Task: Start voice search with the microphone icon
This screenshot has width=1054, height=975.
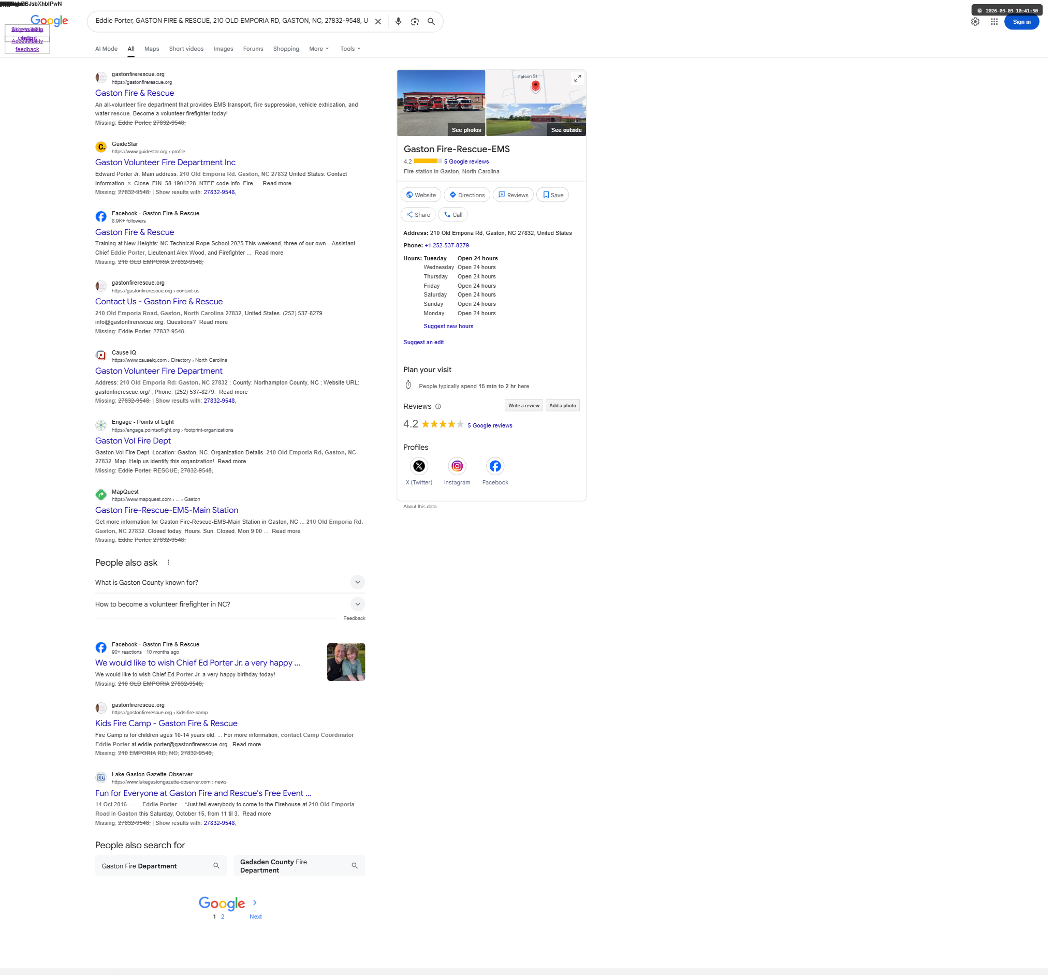Action: tap(399, 22)
